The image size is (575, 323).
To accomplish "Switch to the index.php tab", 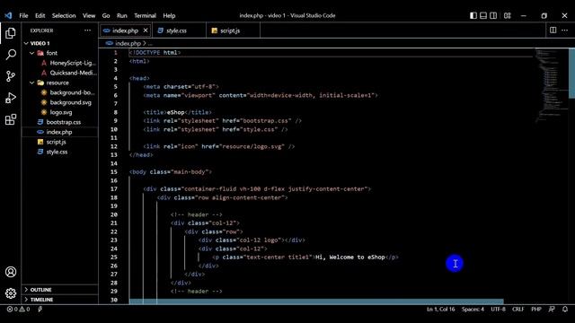I will (x=126, y=31).
